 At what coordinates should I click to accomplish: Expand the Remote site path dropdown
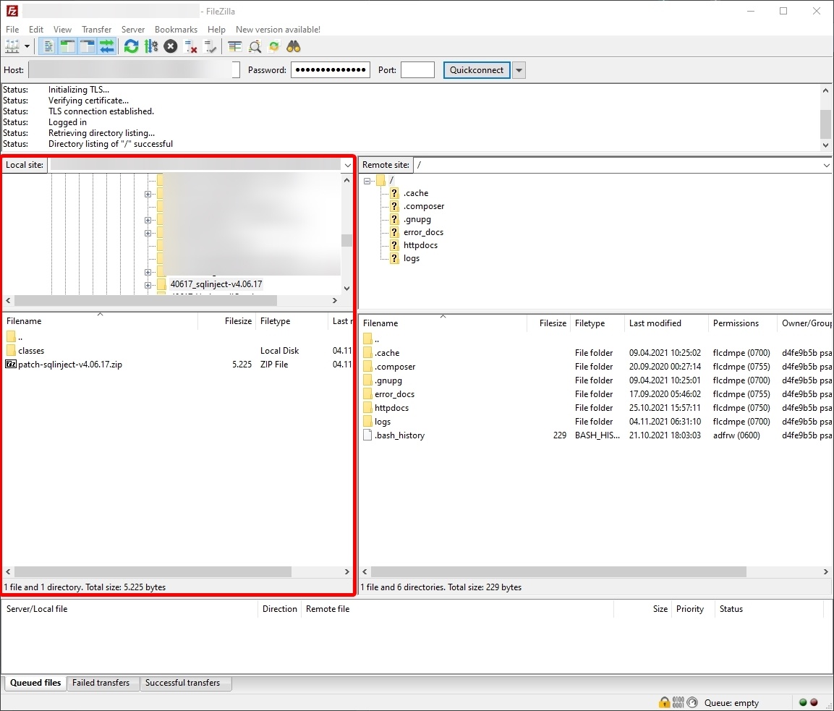(826, 166)
